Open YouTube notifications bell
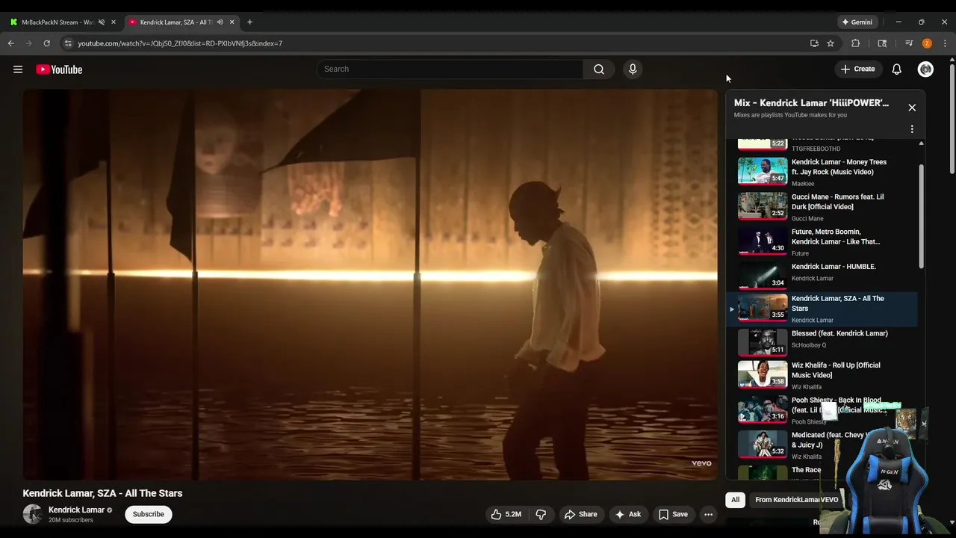Viewport: 956px width, 538px height. click(x=897, y=69)
